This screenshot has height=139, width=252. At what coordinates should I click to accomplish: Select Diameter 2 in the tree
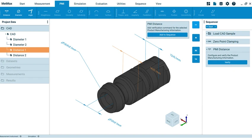(x=20, y=45)
